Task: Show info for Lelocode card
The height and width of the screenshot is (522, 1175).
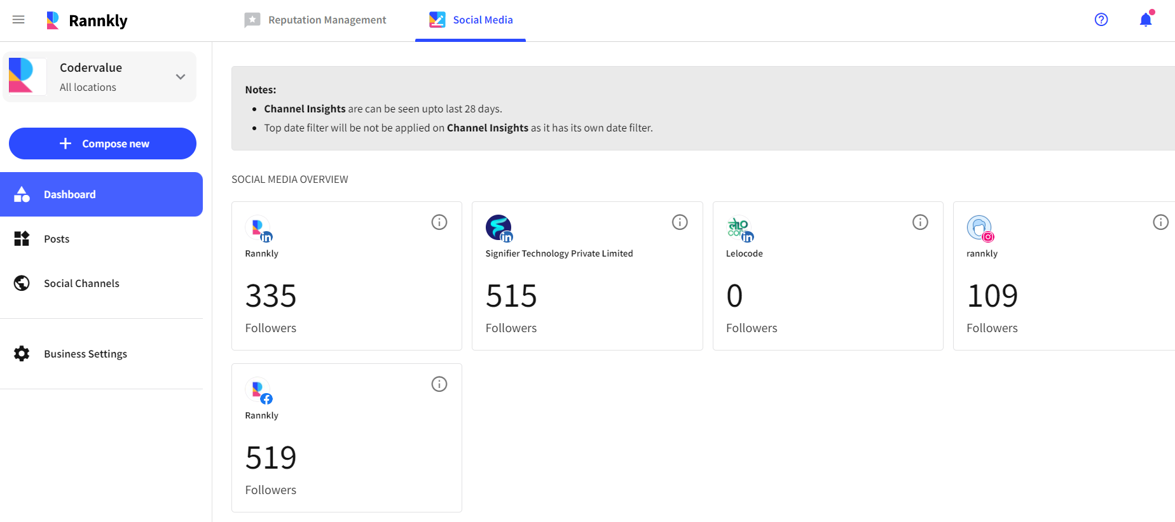Action: [x=920, y=222]
